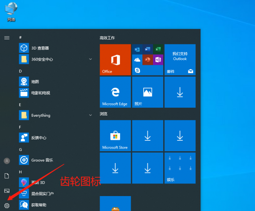Click the user account avatar

(x=7, y=161)
